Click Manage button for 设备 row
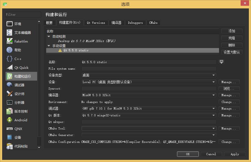The height and width of the screenshot is (162, 251). click(229, 82)
